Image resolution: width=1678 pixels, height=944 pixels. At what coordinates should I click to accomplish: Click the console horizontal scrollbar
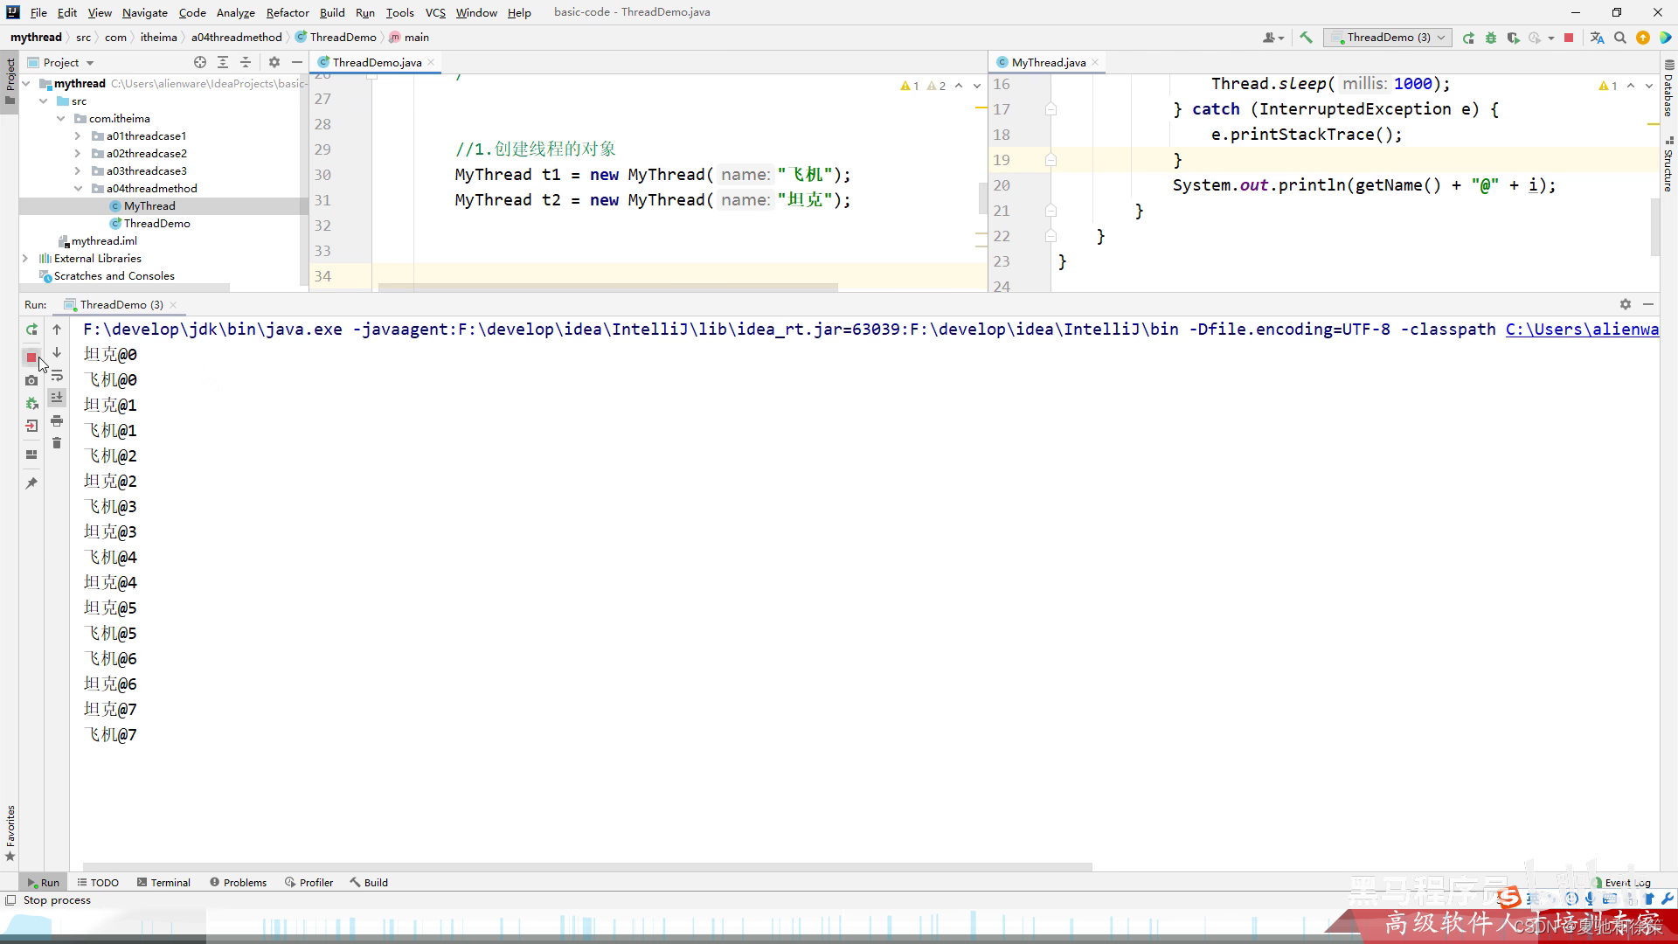586,867
